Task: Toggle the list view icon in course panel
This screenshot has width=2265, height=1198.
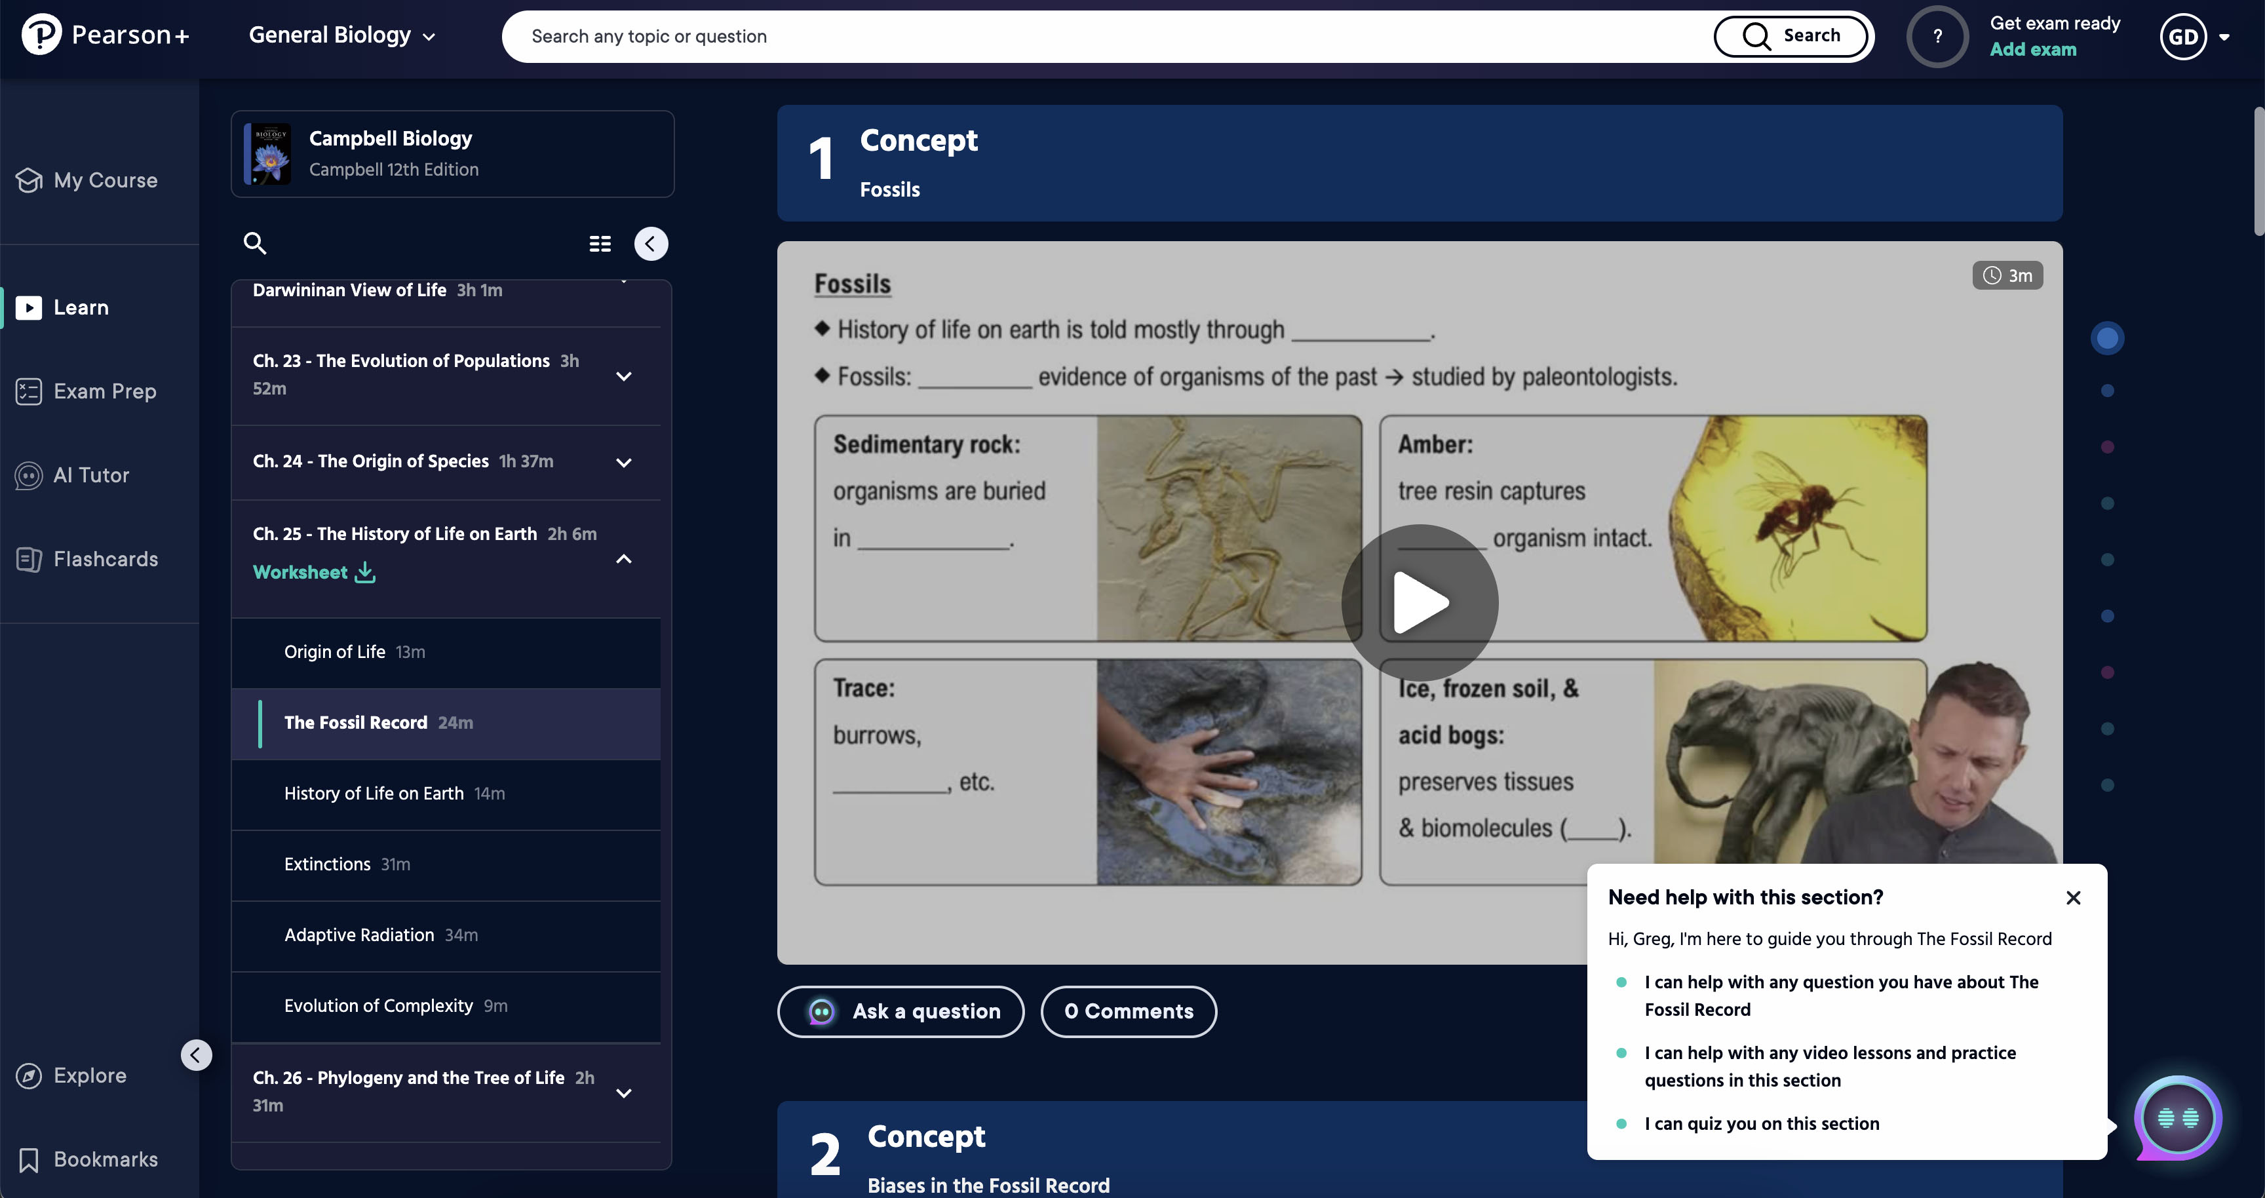Action: (x=600, y=244)
